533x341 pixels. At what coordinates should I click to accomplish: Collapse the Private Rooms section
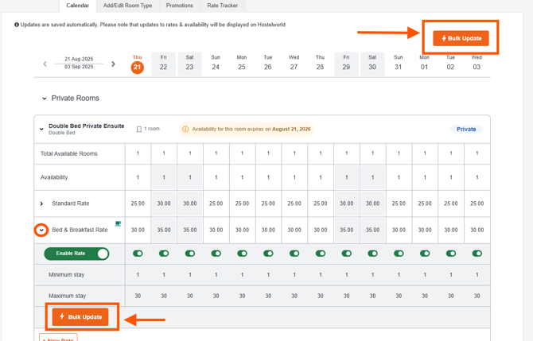(x=45, y=99)
